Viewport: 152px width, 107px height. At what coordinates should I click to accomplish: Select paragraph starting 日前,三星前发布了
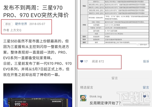pos(37,69)
